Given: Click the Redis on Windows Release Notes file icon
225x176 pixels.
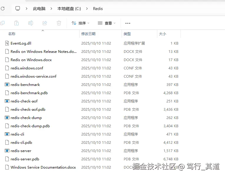Looking at the screenshot, I should coord(7,51).
